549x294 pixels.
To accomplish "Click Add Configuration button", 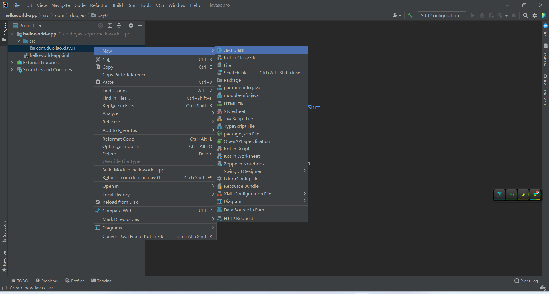I will click(x=441, y=15).
